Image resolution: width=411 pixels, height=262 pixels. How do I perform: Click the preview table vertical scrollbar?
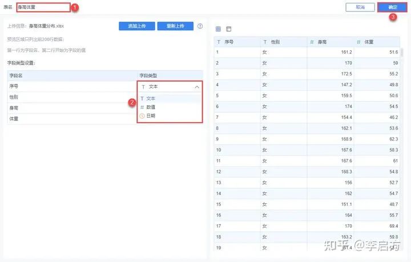click(402, 52)
